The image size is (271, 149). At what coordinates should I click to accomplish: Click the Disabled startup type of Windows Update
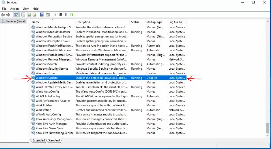152,78
